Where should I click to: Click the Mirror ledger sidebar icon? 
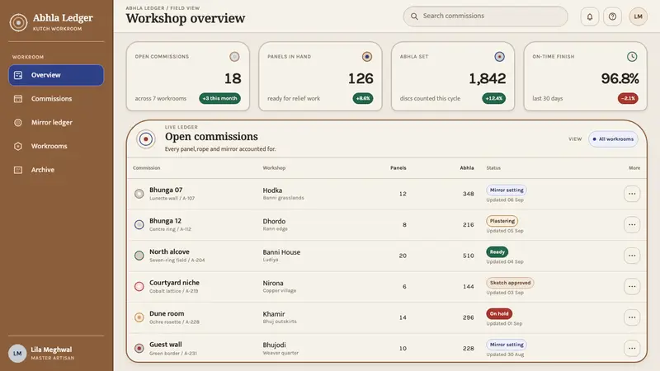tap(18, 122)
